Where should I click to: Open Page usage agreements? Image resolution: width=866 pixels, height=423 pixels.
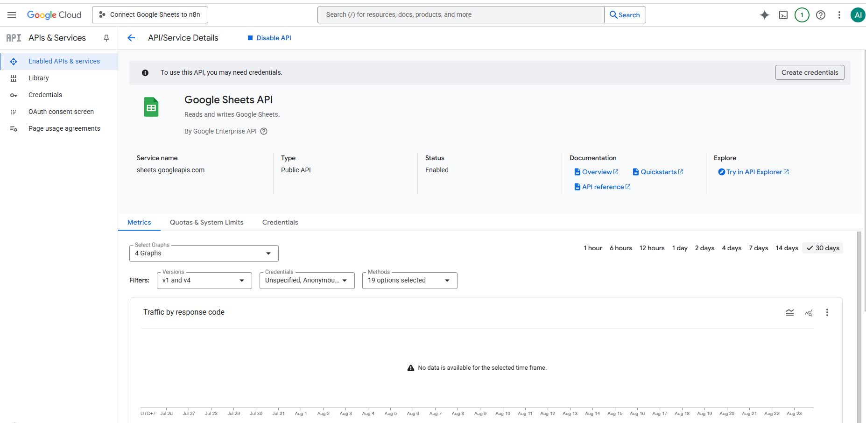click(59, 128)
